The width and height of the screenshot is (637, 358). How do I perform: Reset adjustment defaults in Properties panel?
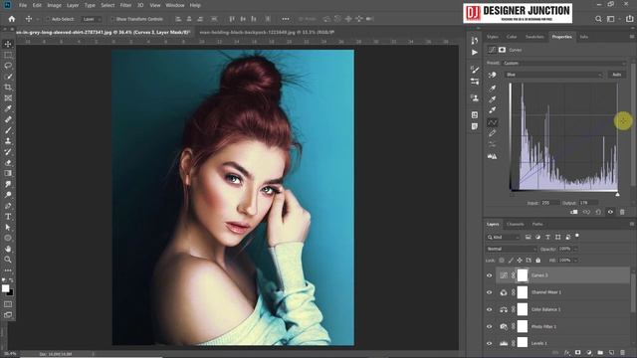coord(598,212)
